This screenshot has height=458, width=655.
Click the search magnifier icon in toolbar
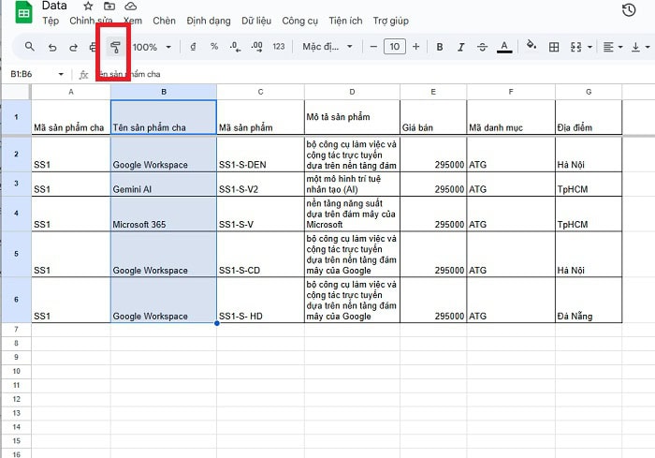(30, 47)
